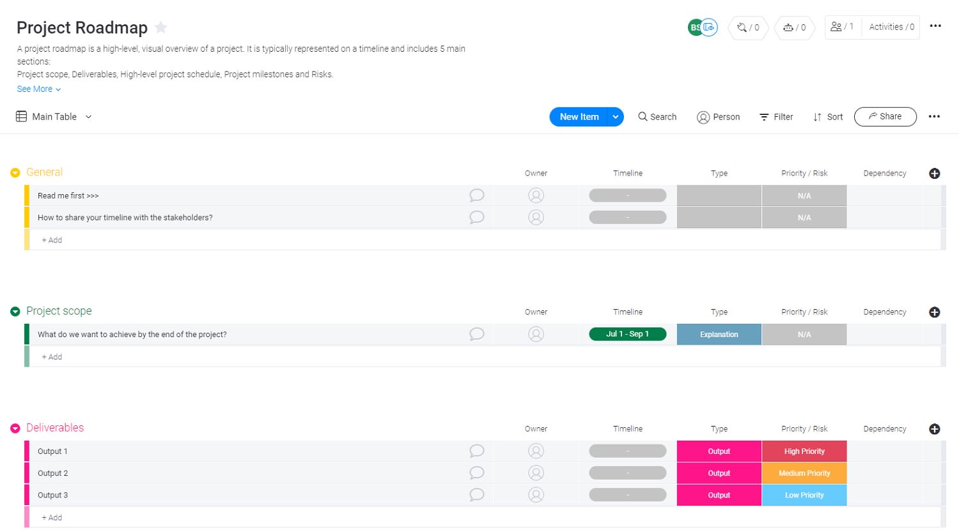
Task: Open the view options three-dot menu near Share
Action: click(934, 117)
